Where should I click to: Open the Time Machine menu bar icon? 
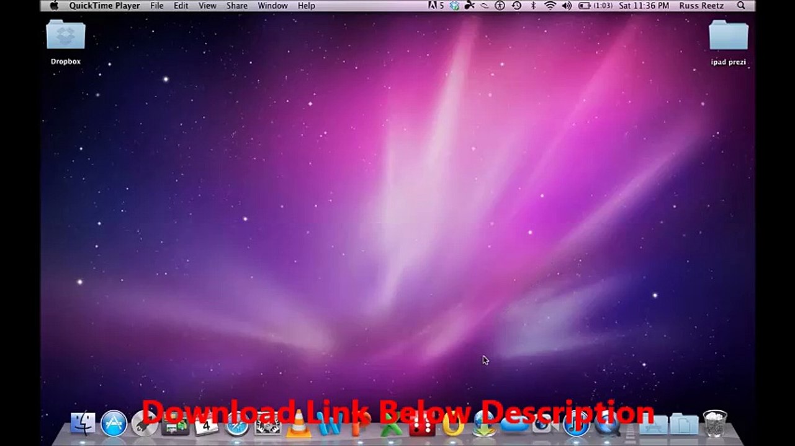click(x=516, y=6)
